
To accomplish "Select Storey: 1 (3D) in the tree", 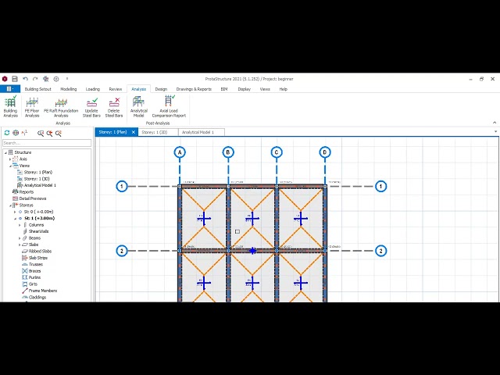I will (37, 179).
